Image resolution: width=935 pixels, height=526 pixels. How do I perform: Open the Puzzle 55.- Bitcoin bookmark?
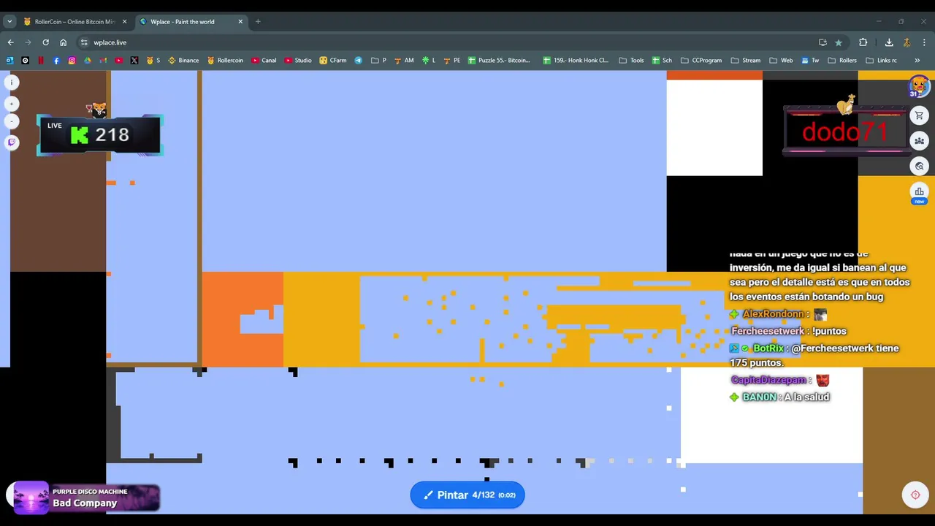[x=500, y=61]
